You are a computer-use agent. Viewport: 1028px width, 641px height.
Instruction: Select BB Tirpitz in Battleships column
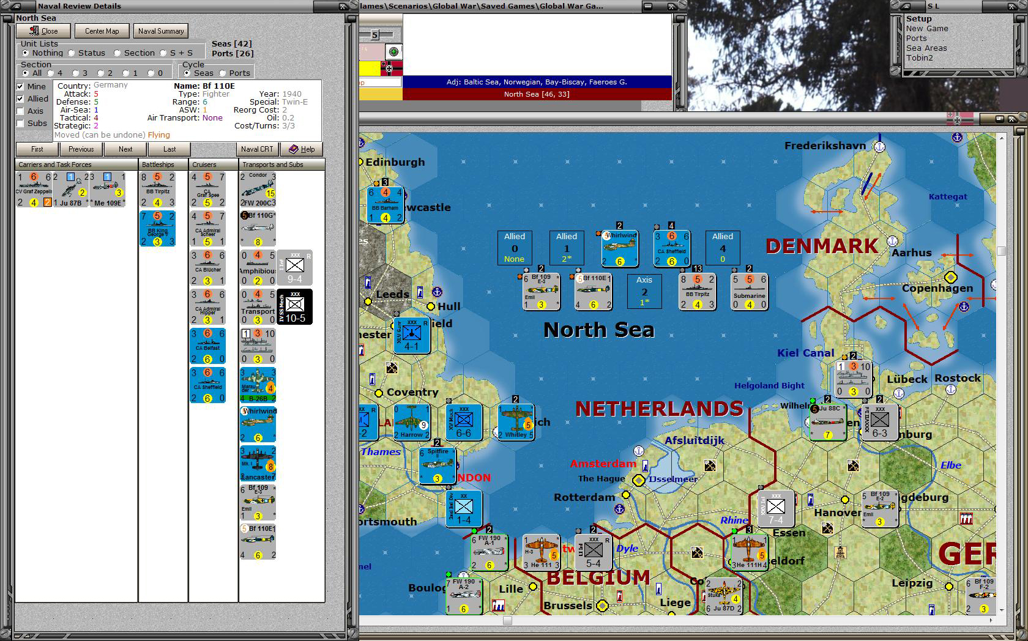[x=158, y=190]
